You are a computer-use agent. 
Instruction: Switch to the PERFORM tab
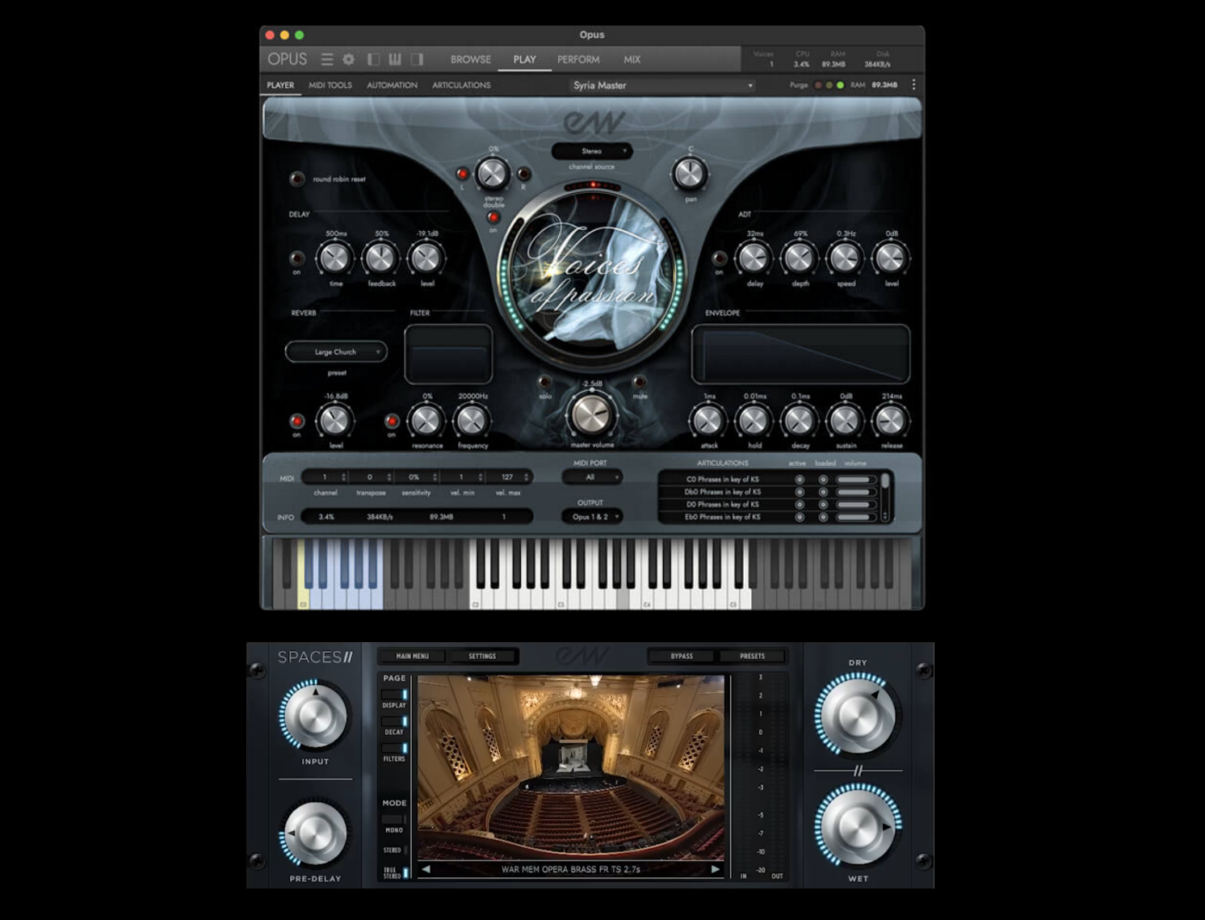coord(578,59)
